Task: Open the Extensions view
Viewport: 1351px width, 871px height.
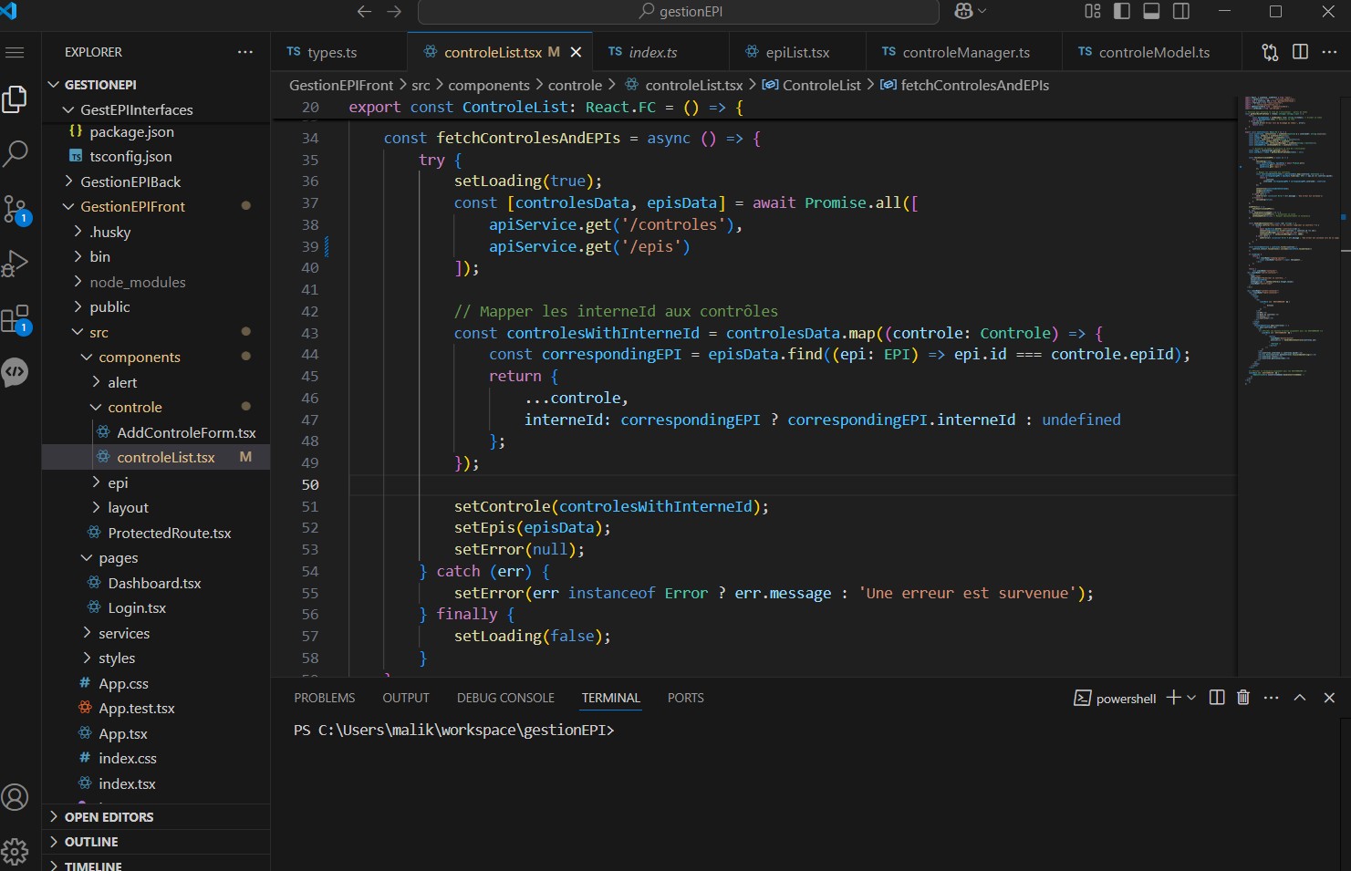Action: coord(15,318)
